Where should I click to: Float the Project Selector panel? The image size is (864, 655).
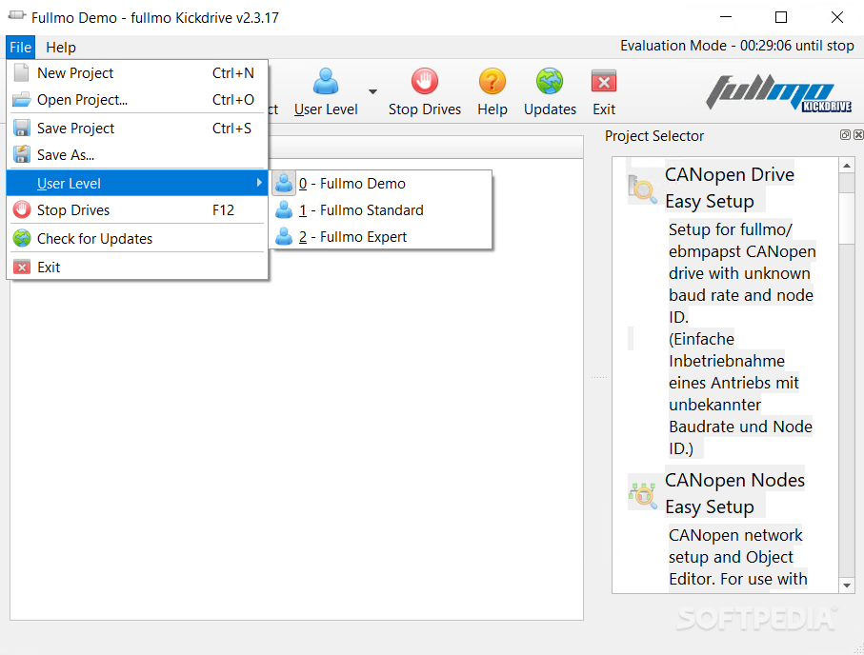tap(845, 135)
